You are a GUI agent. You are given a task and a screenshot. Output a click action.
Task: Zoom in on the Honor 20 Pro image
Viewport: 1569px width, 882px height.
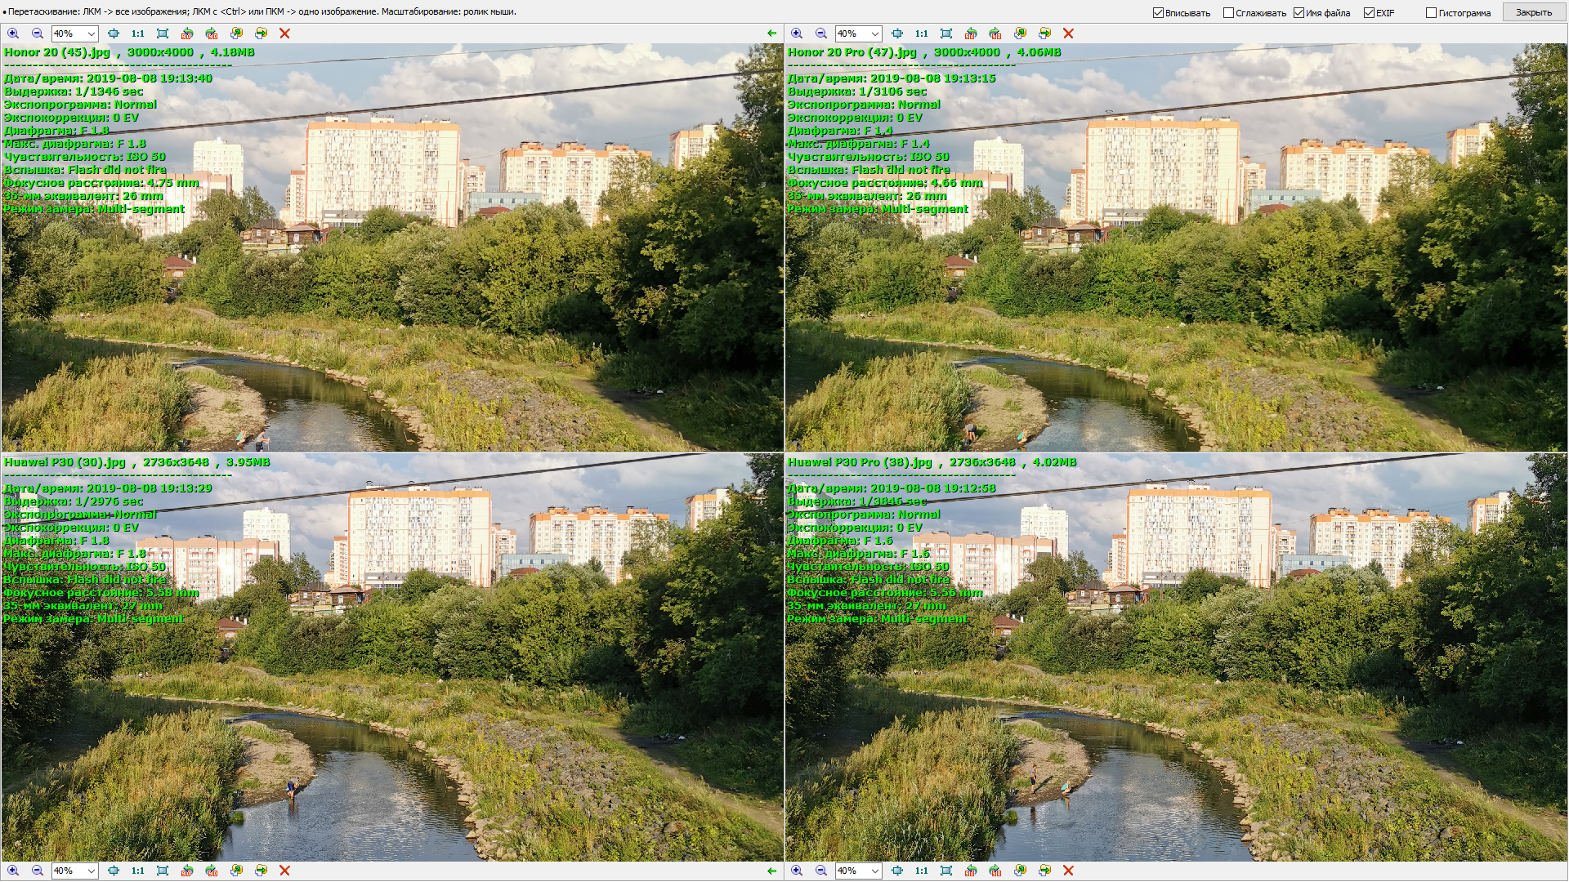(x=797, y=33)
